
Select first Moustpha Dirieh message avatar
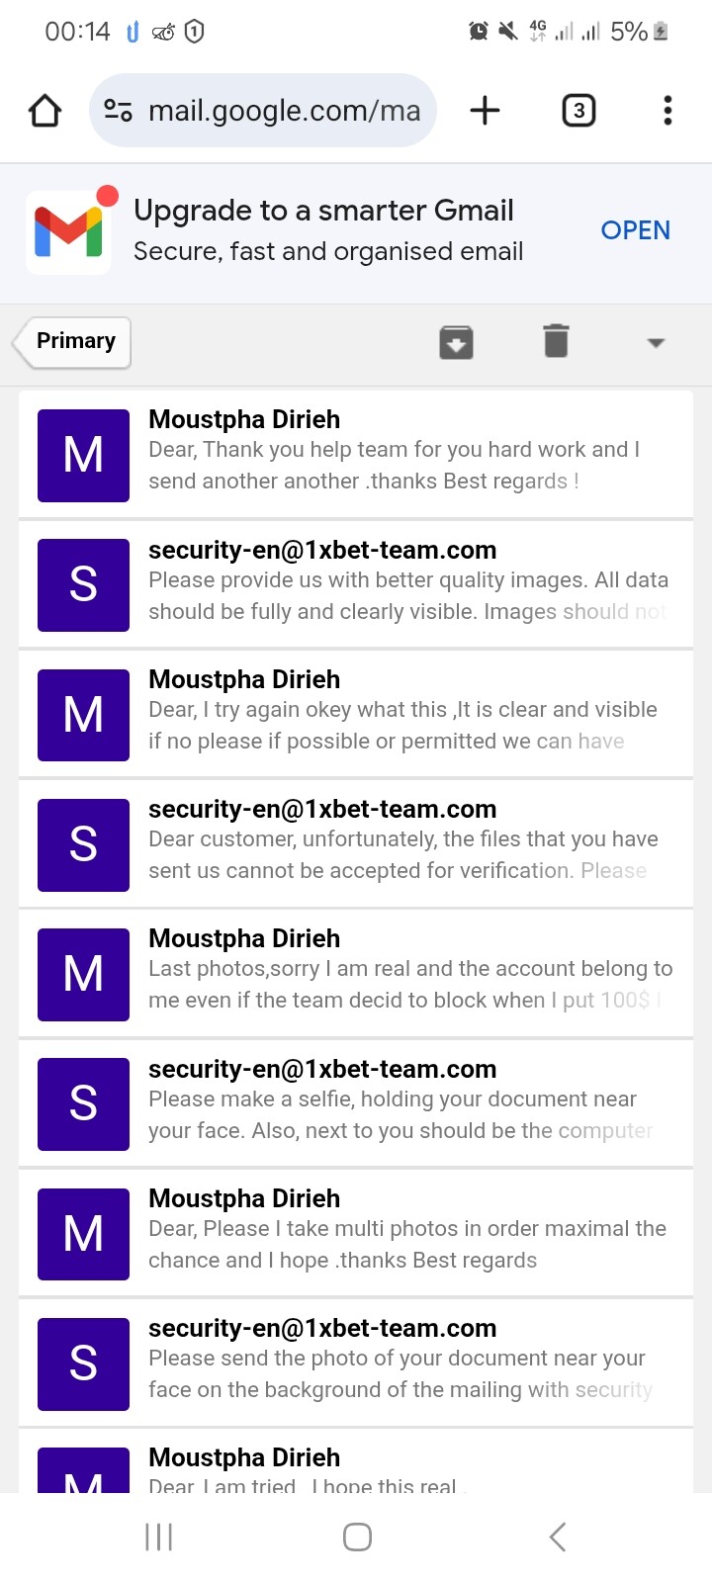point(83,456)
